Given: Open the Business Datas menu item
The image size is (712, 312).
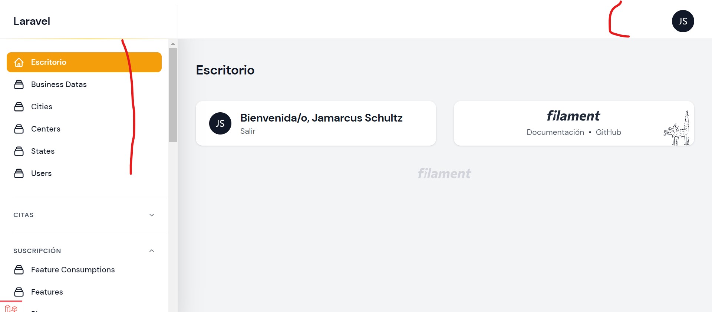Looking at the screenshot, I should (x=59, y=84).
